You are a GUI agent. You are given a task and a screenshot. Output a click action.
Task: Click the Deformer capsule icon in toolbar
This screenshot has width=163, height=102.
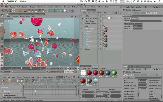pyautogui.click(x=68, y=10)
